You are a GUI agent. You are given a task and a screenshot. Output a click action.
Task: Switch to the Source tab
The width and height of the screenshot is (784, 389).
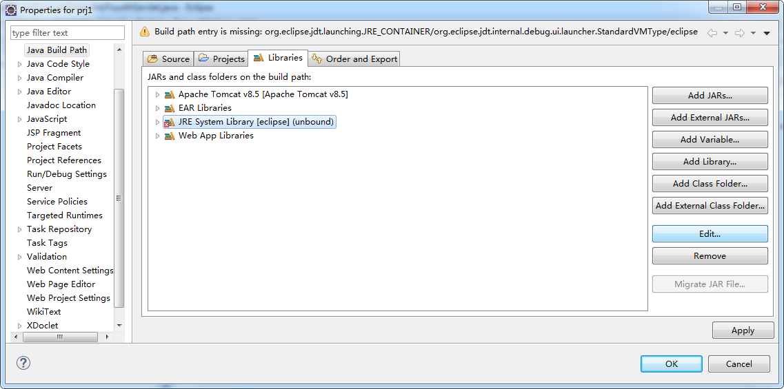[168, 59]
